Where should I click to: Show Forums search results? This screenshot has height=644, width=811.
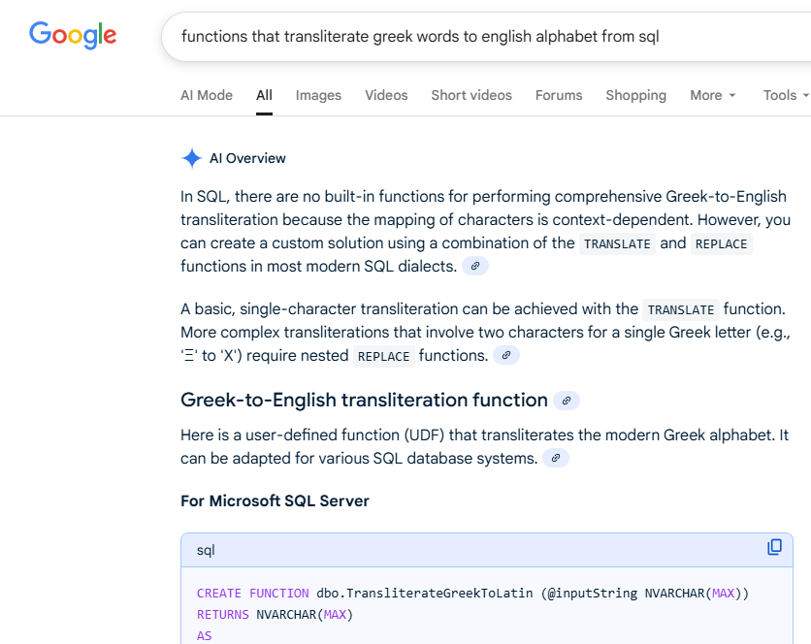pos(559,95)
